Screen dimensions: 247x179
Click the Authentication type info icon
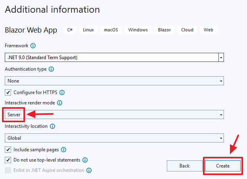(x=51, y=69)
